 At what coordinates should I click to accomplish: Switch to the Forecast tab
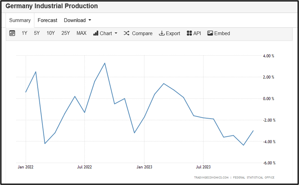(47, 20)
